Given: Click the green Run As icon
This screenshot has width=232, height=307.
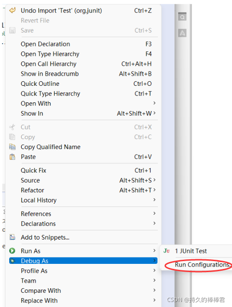Looking at the screenshot, I should click(x=12, y=251).
